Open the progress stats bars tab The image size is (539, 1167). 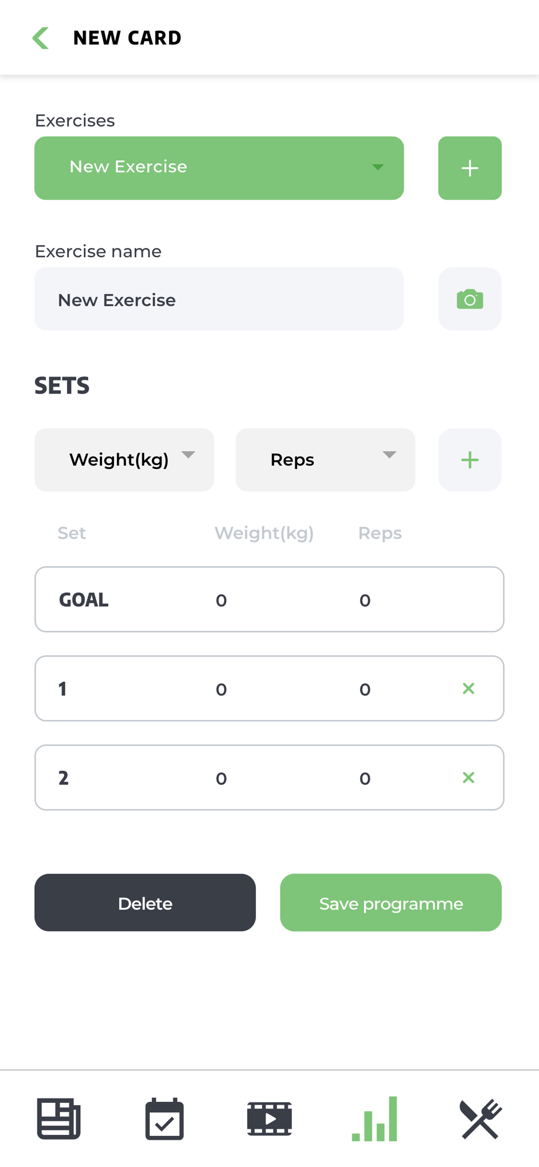pyautogui.click(x=375, y=1118)
